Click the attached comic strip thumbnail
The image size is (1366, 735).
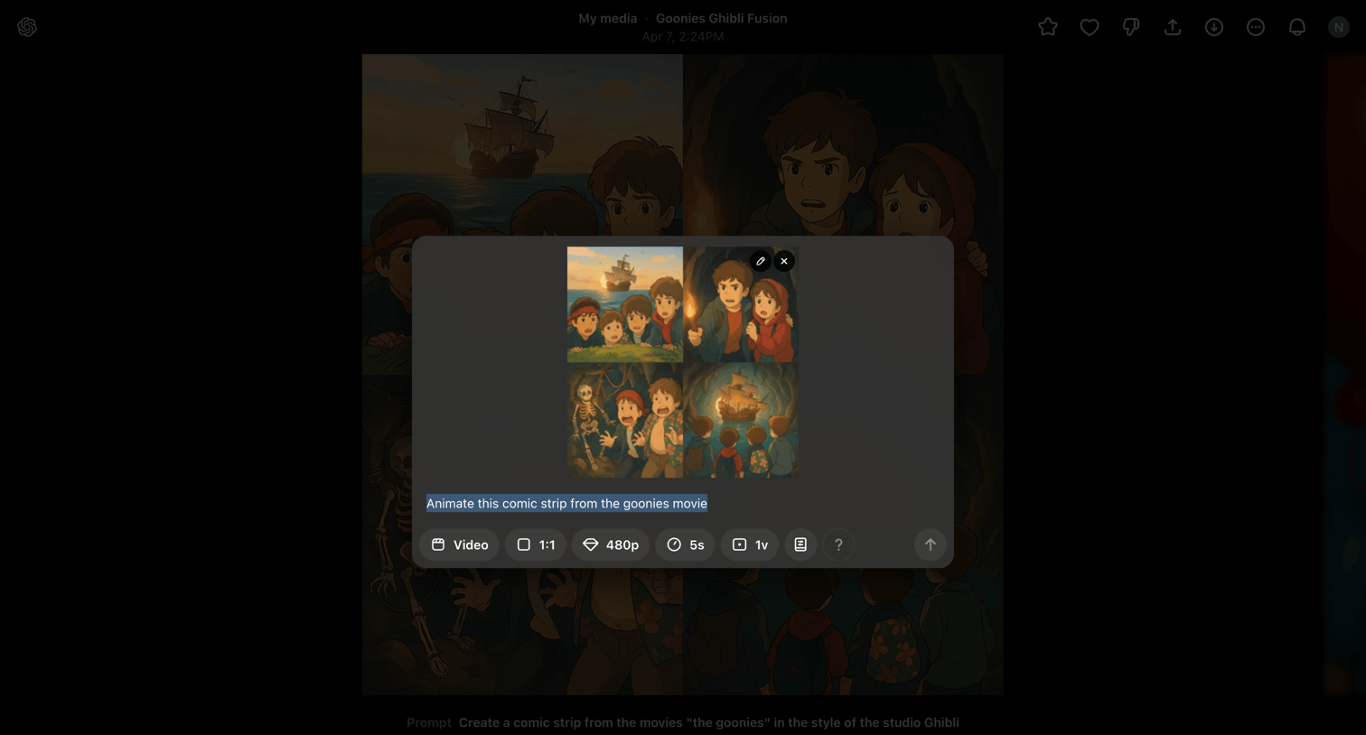(x=683, y=362)
